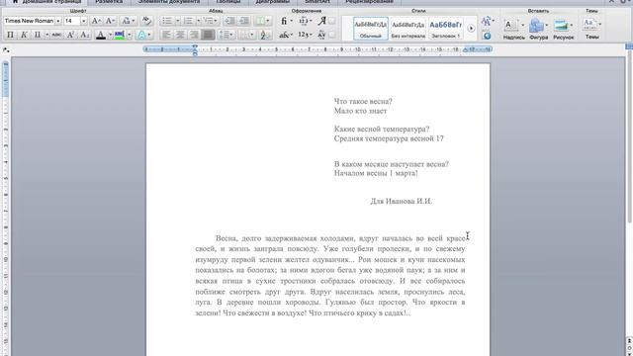
Task: Click the increase indent icon
Action: point(244,21)
